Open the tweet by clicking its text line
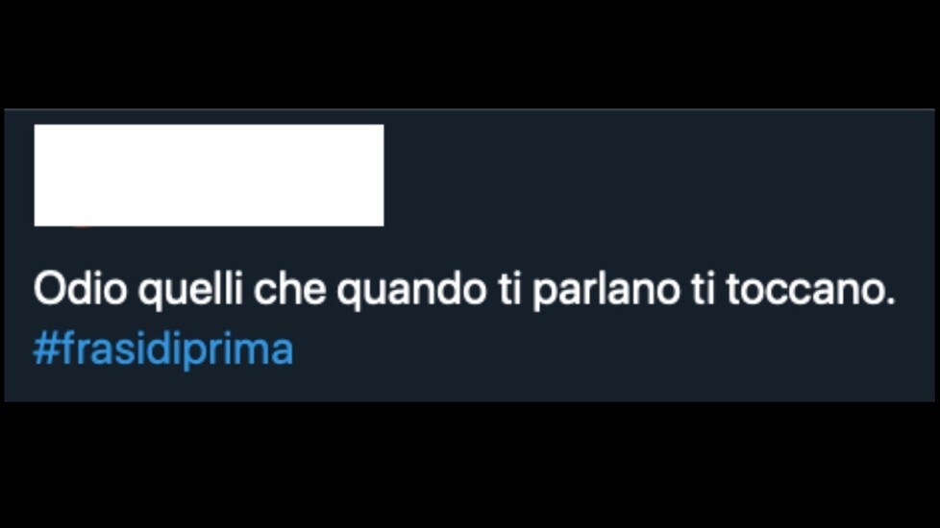The width and height of the screenshot is (940, 528). [x=464, y=290]
